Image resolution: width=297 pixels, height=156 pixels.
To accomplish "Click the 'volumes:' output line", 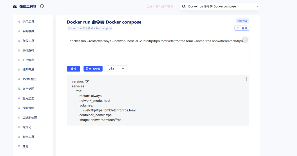I will (86, 106).
